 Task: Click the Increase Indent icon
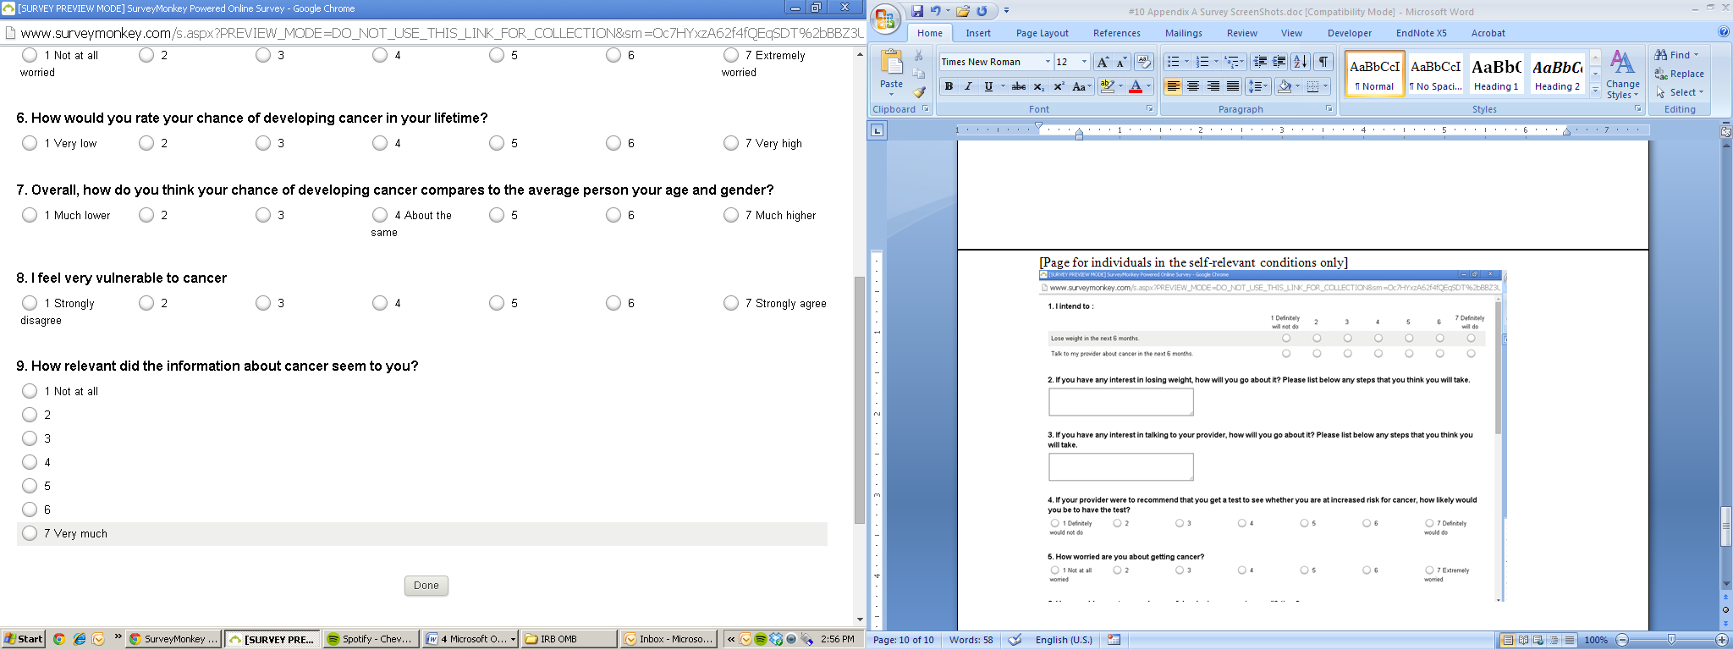pos(1279,62)
